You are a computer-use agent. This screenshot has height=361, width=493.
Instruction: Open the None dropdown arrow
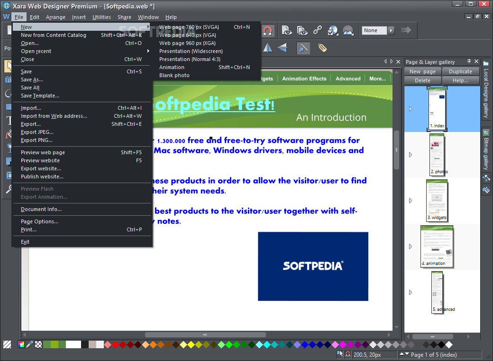click(391, 30)
